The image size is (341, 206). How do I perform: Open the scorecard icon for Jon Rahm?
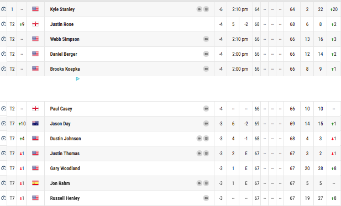point(206,183)
